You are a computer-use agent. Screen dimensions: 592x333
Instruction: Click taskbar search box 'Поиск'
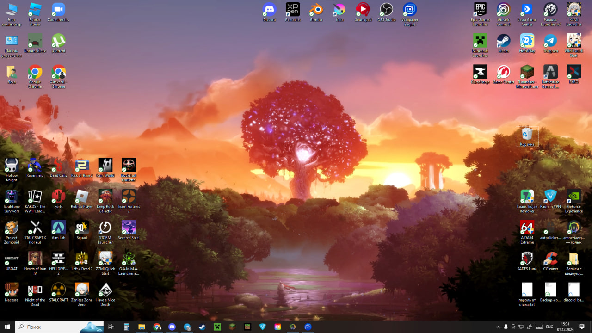59,327
